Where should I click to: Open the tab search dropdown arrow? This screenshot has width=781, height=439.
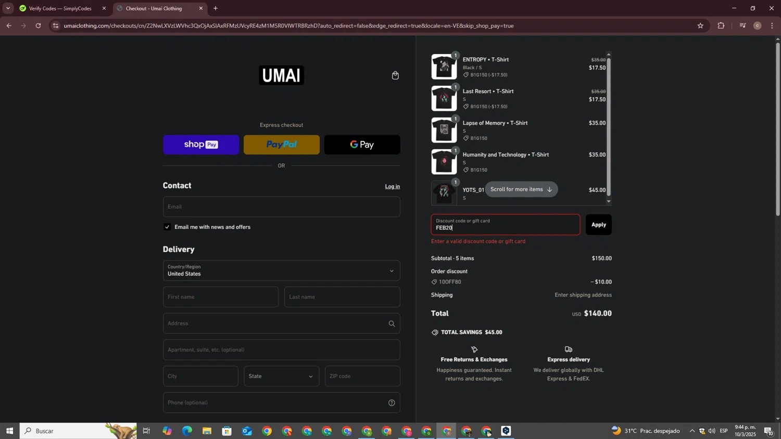coord(8,8)
